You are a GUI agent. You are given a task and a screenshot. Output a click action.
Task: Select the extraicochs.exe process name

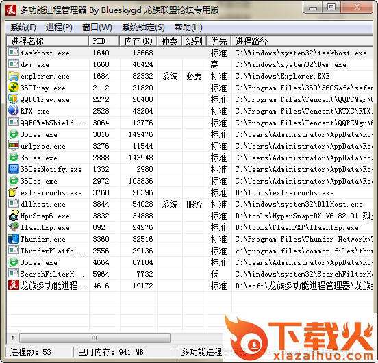point(51,193)
